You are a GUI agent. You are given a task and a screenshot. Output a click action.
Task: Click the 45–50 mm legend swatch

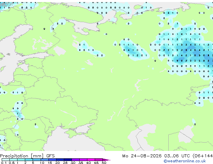99,160
